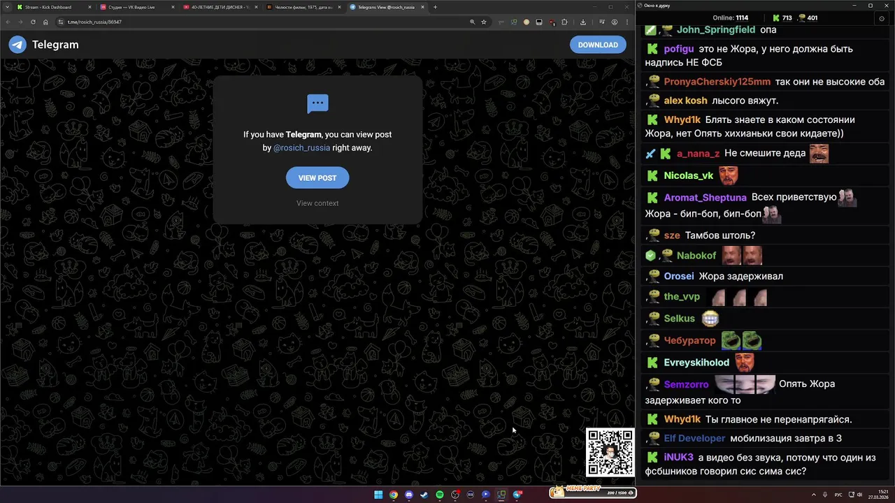The height and width of the screenshot is (503, 895).
Task: Open Telegram app from the taskbar
Action: [x=517, y=495]
